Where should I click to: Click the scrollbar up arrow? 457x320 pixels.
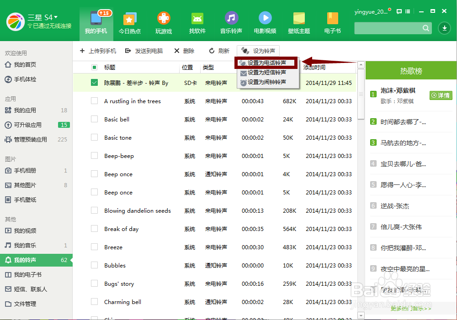361,65
